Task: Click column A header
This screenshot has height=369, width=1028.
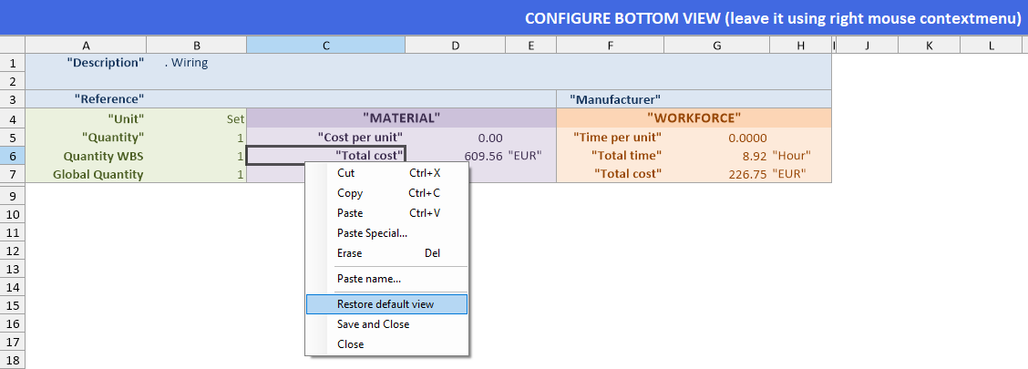Action: pyautogui.click(x=86, y=45)
